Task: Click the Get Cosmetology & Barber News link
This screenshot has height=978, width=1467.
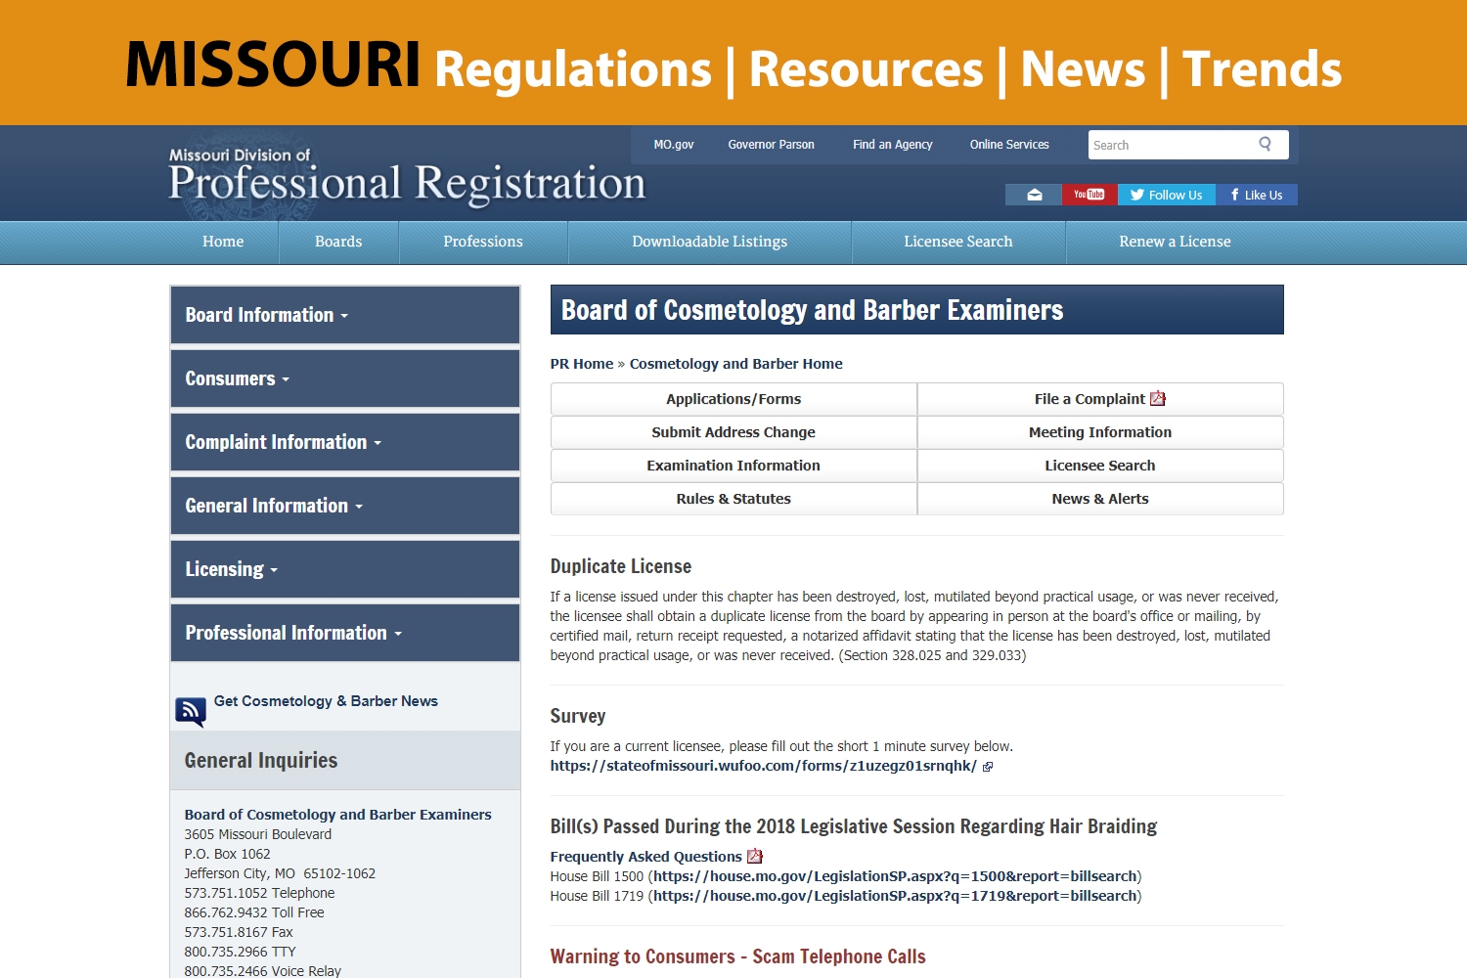Action: (x=326, y=701)
